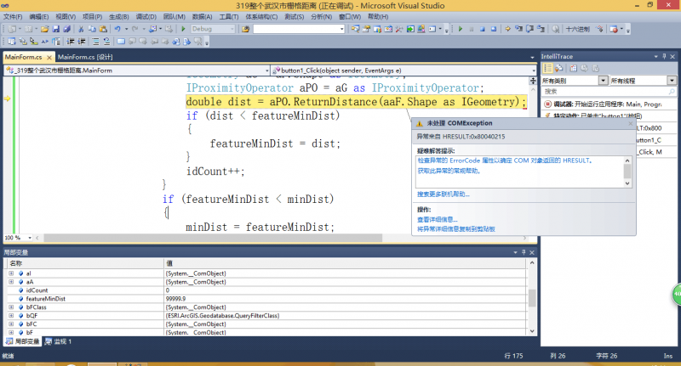Open the all-threads filter dropdown in IntelliTrace
This screenshot has width=681, height=366.
[672, 81]
